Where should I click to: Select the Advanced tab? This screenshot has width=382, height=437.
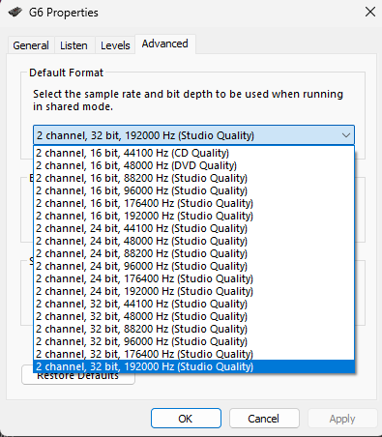[x=165, y=44]
